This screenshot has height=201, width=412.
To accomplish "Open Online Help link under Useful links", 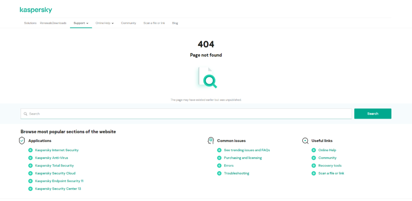I will pos(327,150).
